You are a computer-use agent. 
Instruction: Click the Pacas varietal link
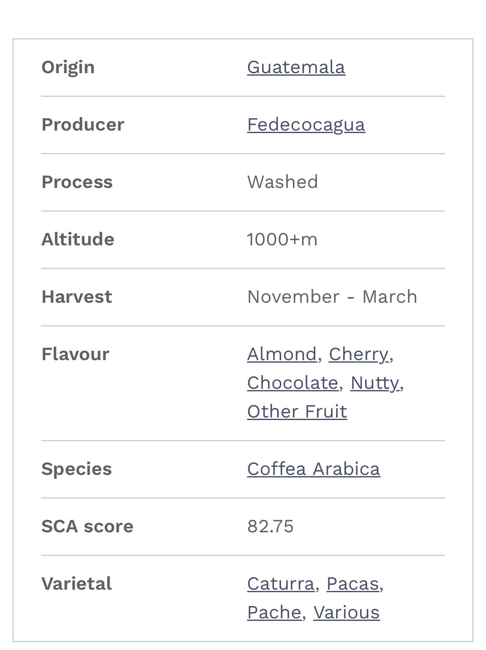coord(353,583)
